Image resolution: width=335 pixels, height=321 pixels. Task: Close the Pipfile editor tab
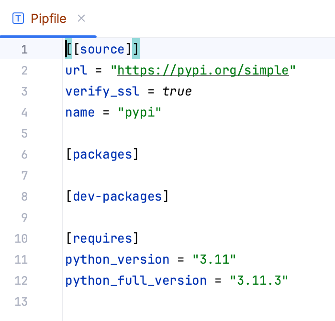pyautogui.click(x=81, y=19)
